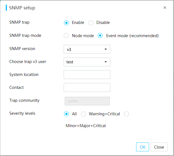Choose Event mode (recommended)
This screenshot has width=174, height=156.
(x=100, y=35)
